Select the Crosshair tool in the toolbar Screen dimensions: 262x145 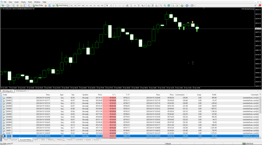click(x=112, y=5)
